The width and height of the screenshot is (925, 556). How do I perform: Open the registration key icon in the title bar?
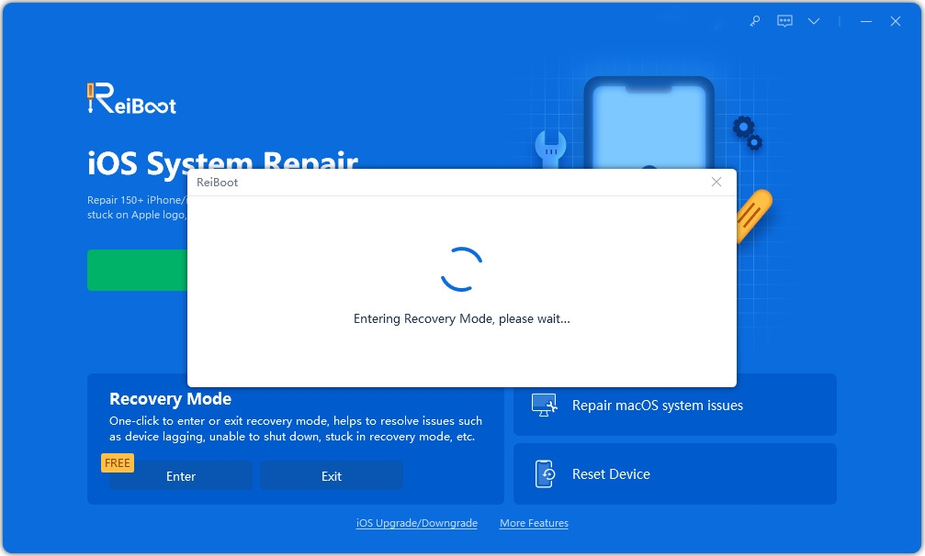(755, 20)
